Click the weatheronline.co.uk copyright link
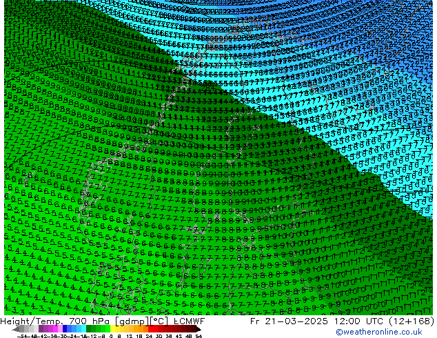Viewport: 437px width, 338px height. 379,332
